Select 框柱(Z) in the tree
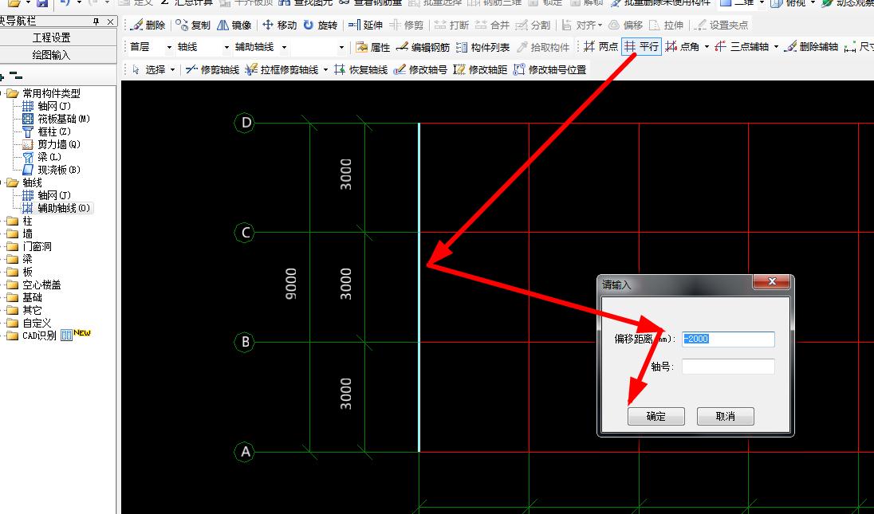Image resolution: width=874 pixels, height=514 pixels. (47, 131)
